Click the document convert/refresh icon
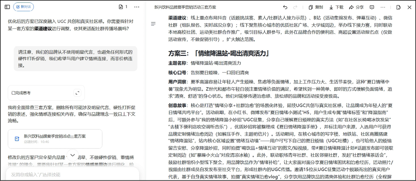The height and width of the screenshot is (181, 416). pos(398,7)
